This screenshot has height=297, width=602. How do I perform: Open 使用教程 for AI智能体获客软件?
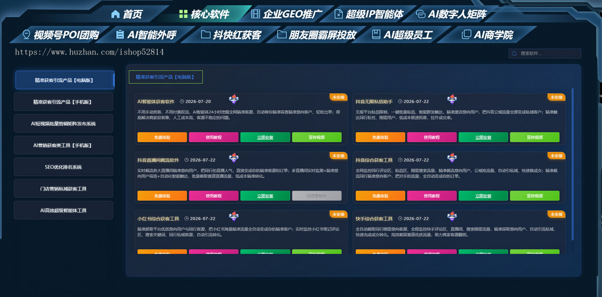coord(214,137)
